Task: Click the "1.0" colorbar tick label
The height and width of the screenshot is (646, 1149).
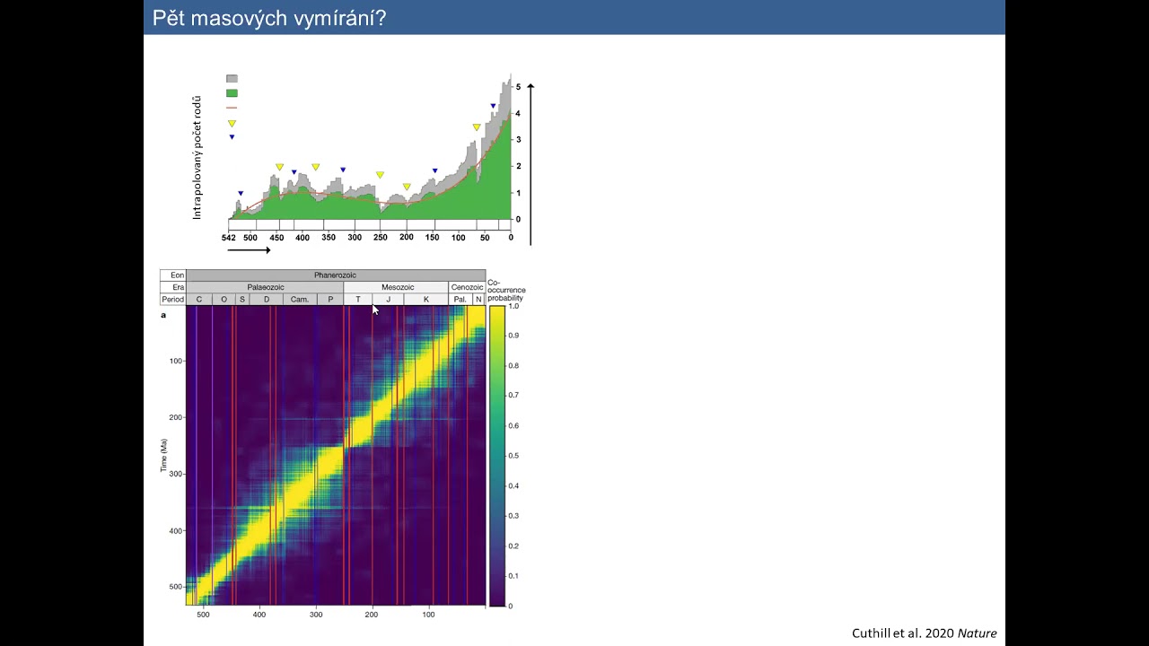Action: [x=513, y=306]
